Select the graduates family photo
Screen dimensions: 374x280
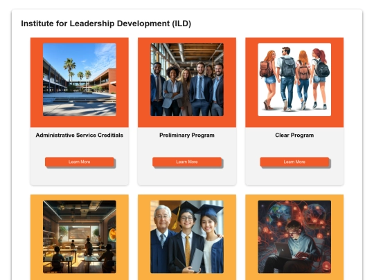(x=187, y=236)
